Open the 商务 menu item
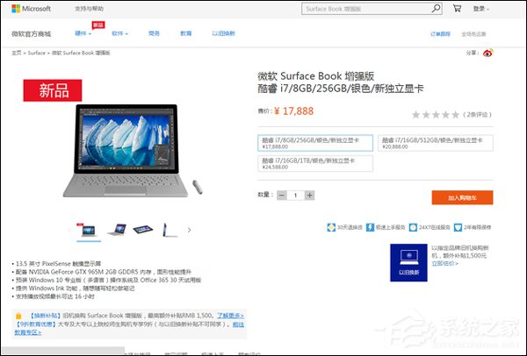Screen dimensions: 527x356 coord(154,33)
